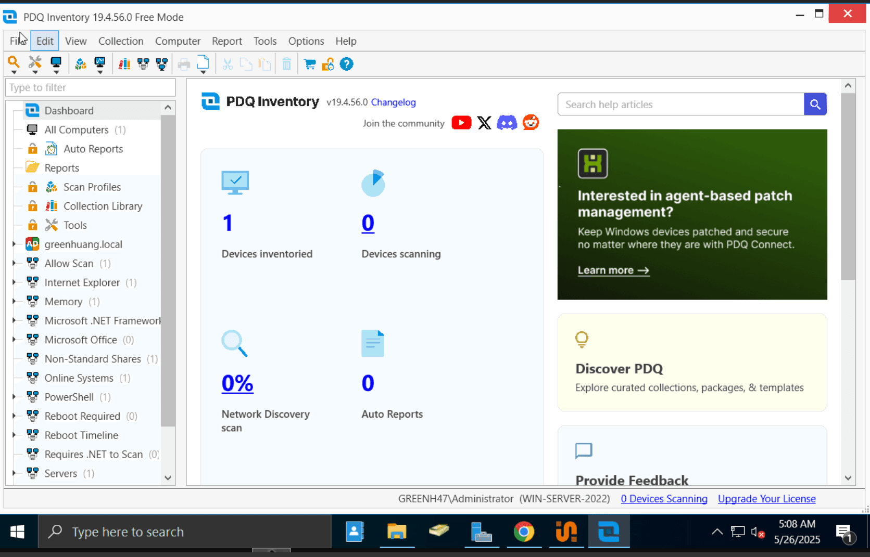The image size is (870, 557).
Task: Open dropdown arrow under Tools toolbar icon
Action: click(x=35, y=72)
